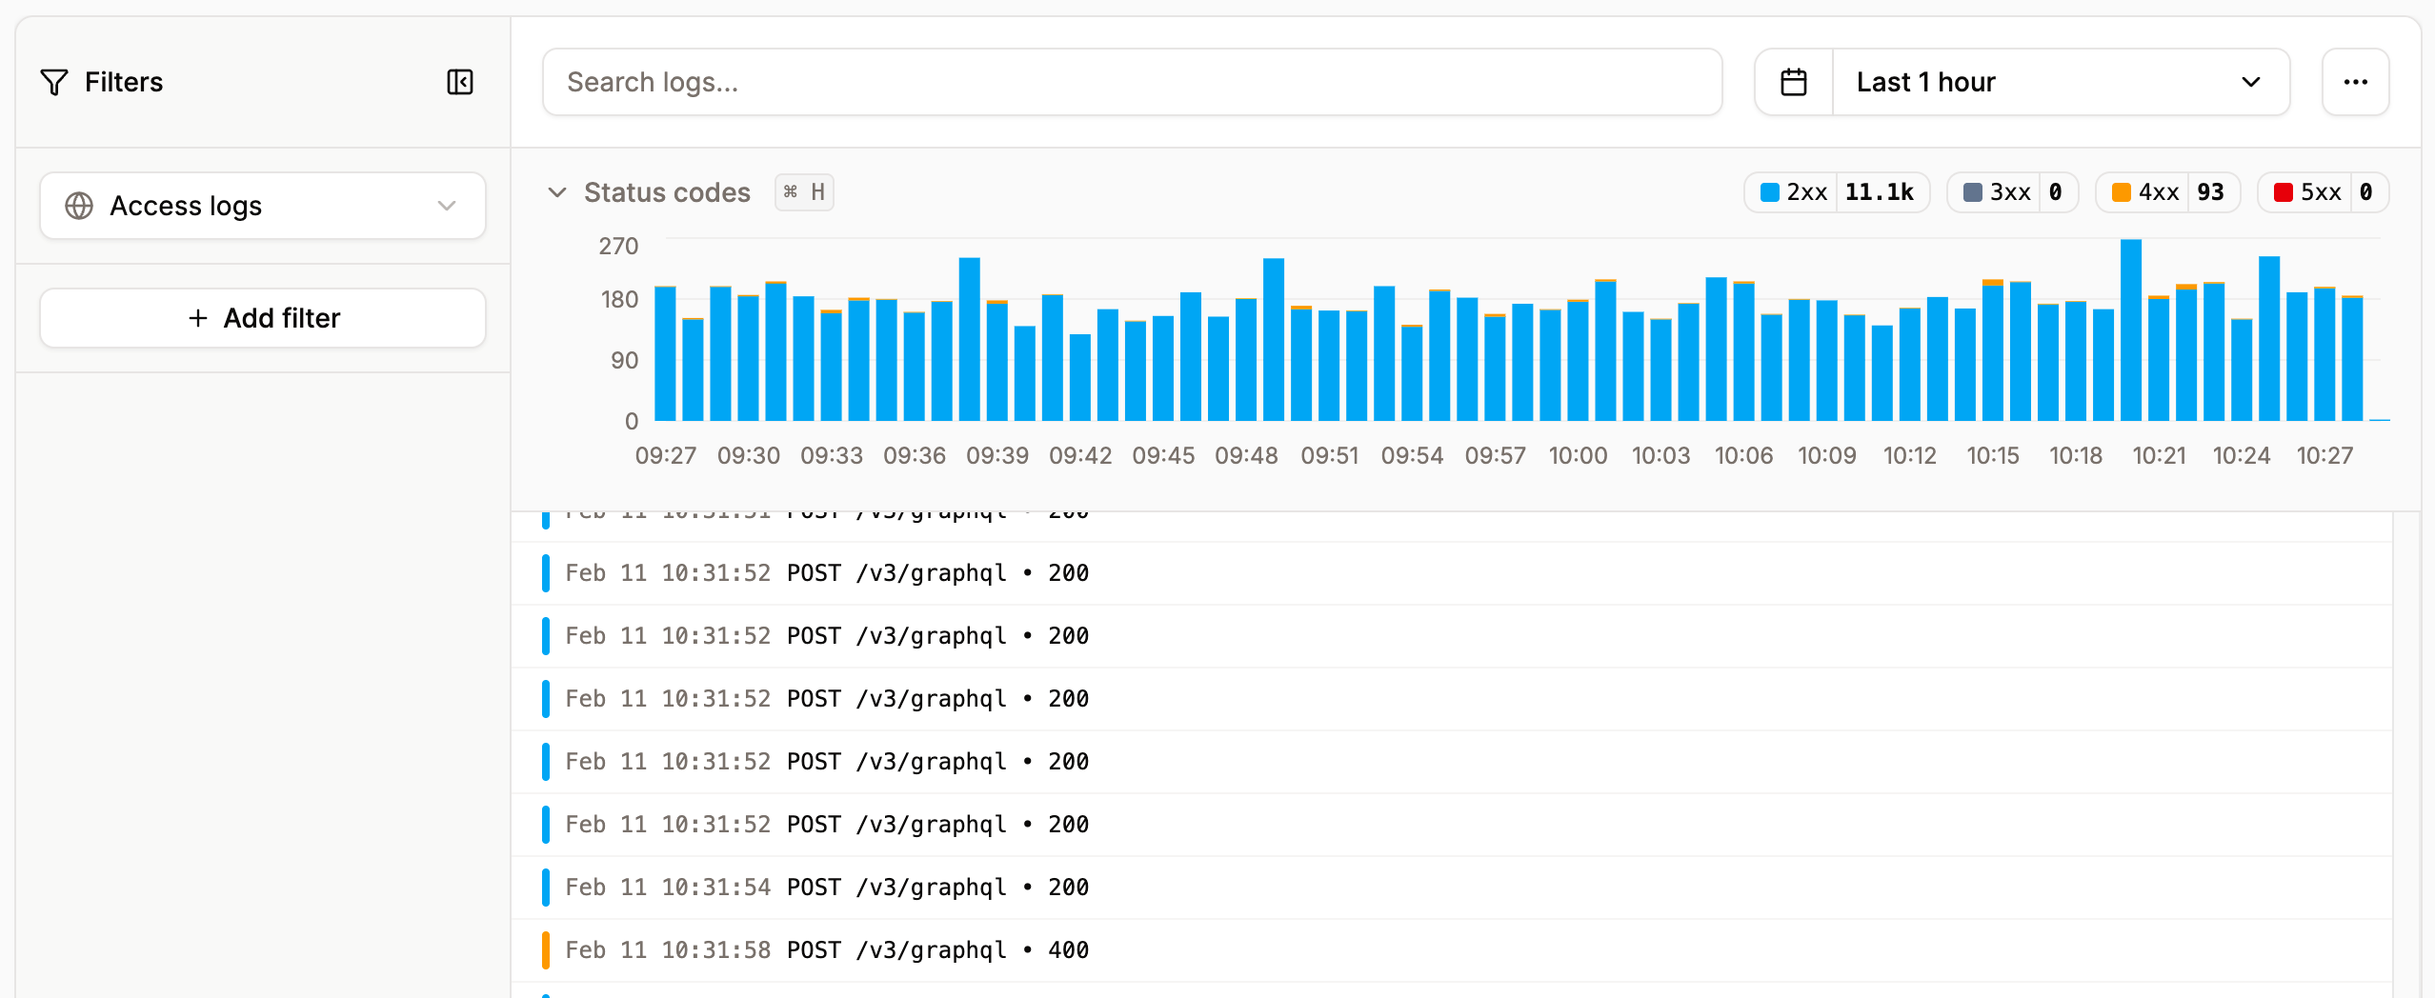Select the 3xx legend item

click(x=2012, y=191)
